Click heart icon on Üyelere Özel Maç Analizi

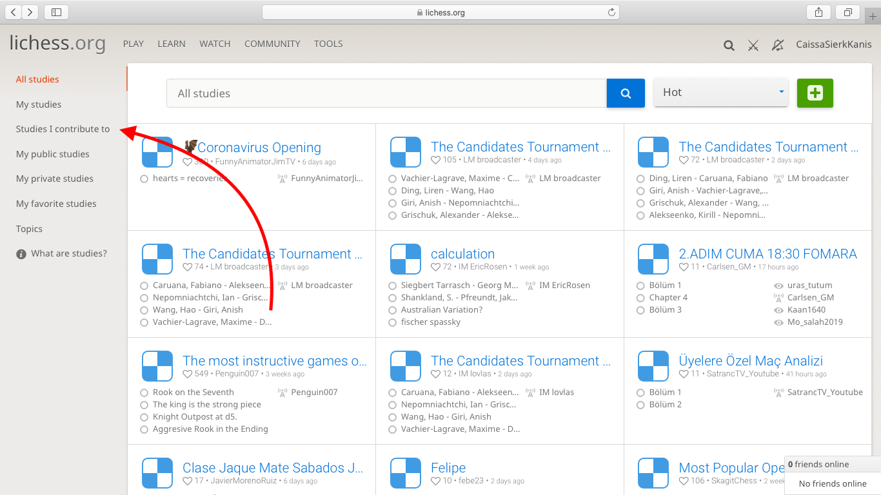click(684, 374)
